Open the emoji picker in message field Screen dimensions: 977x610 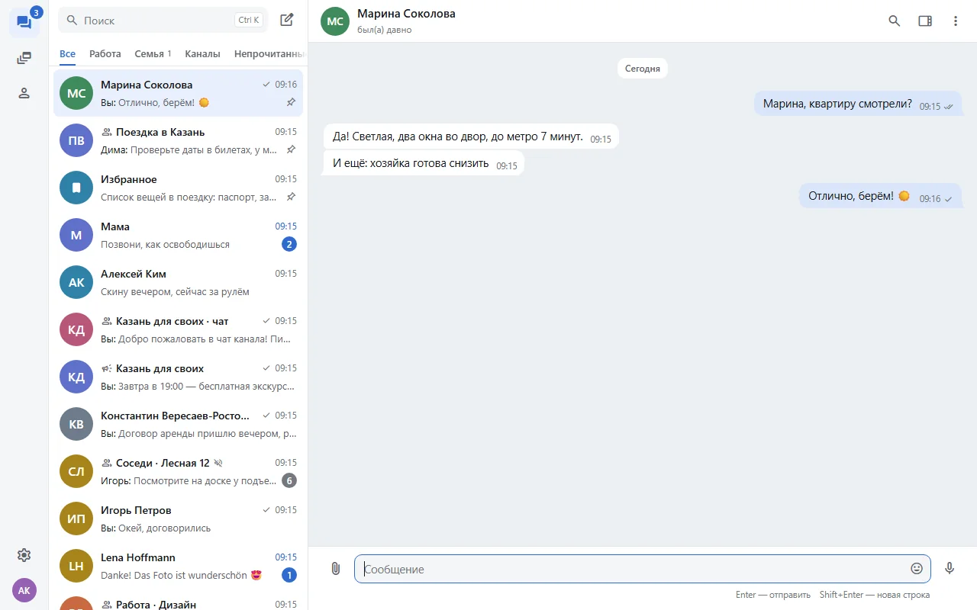(917, 569)
